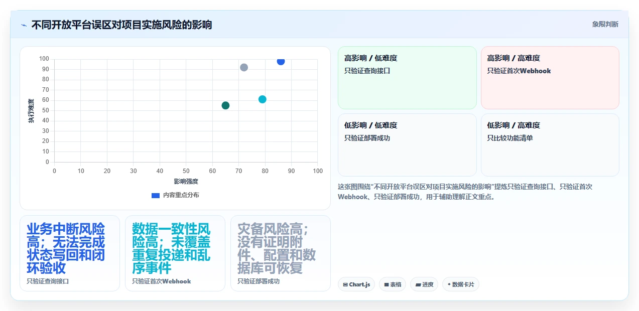Open the 低影响 / 低难度 quadrant card
The image size is (639, 311).
[x=407, y=145]
